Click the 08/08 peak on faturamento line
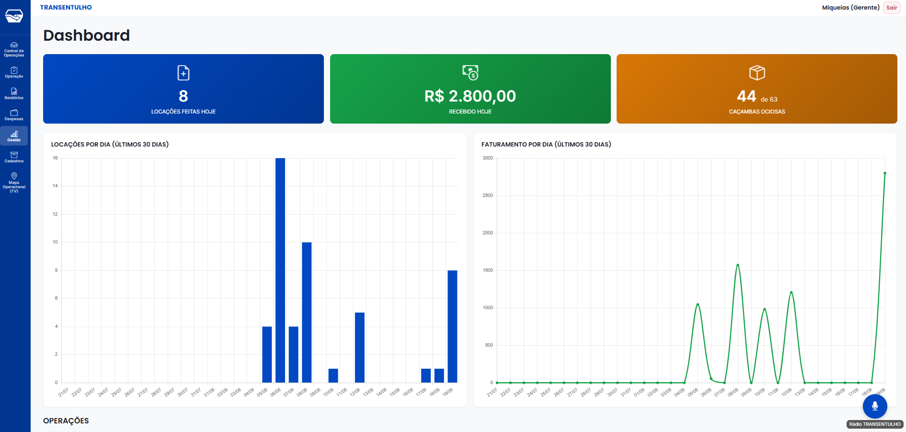The height and width of the screenshot is (432, 906). pyautogui.click(x=738, y=265)
